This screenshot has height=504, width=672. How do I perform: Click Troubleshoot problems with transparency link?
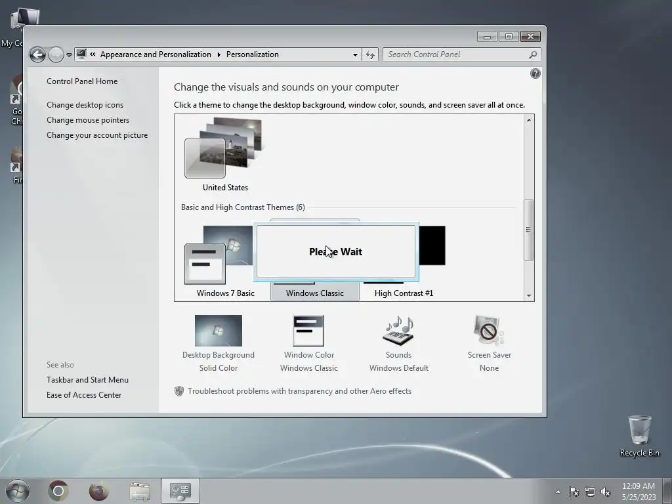click(x=299, y=391)
